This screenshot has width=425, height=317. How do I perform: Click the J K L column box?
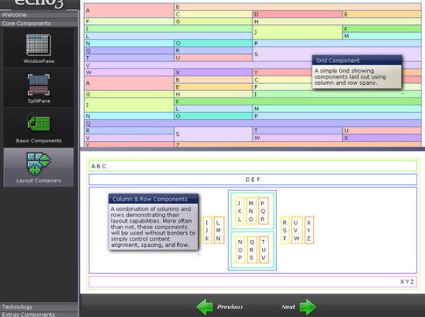[240, 210]
